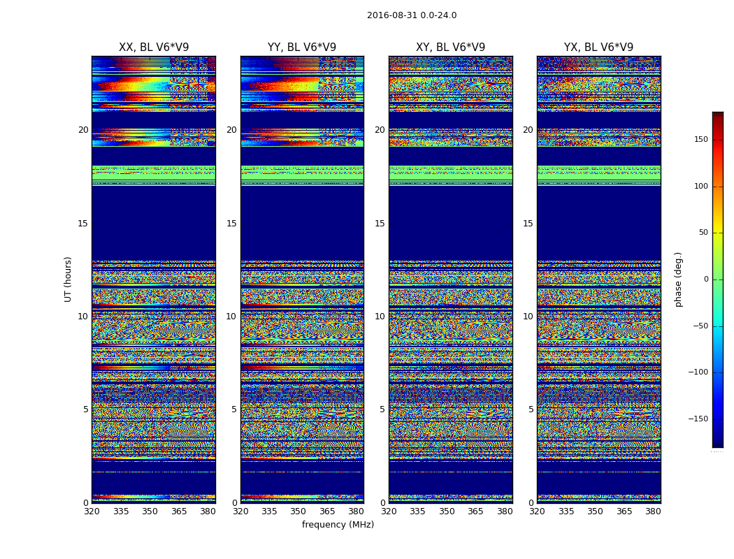Image resolution: width=734 pixels, height=559 pixels.
Task: Click the XX plot y-axis tick 20
Action: tap(83, 129)
